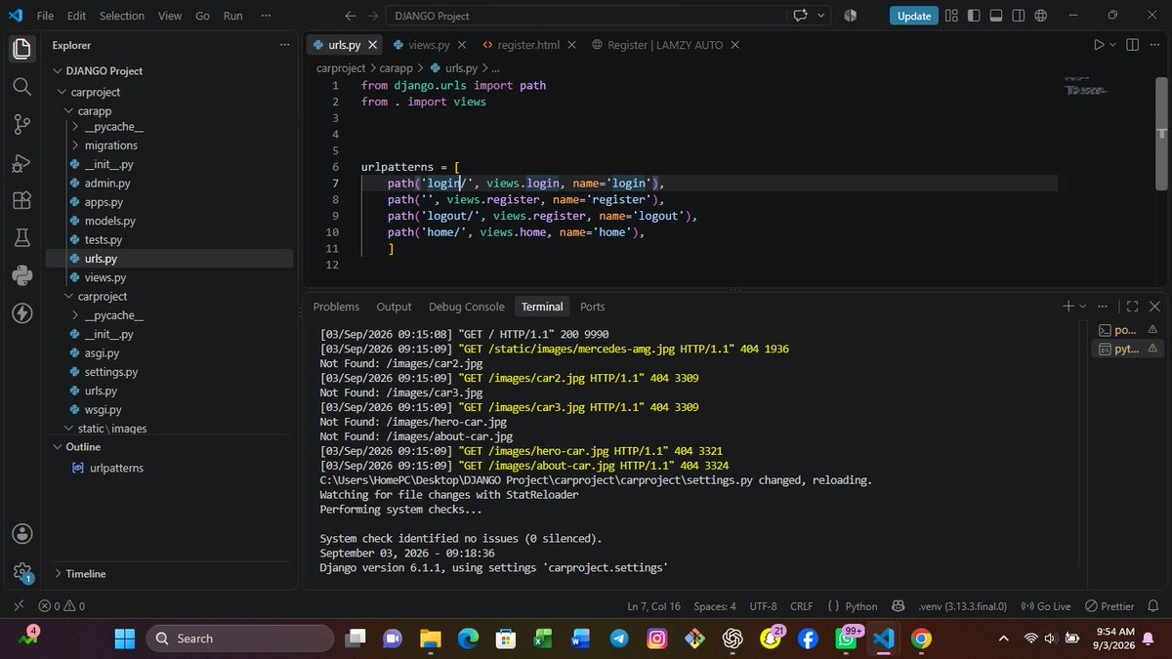The width and height of the screenshot is (1172, 659).
Task: Open the terminal launch profile dropdown
Action: (x=1083, y=307)
